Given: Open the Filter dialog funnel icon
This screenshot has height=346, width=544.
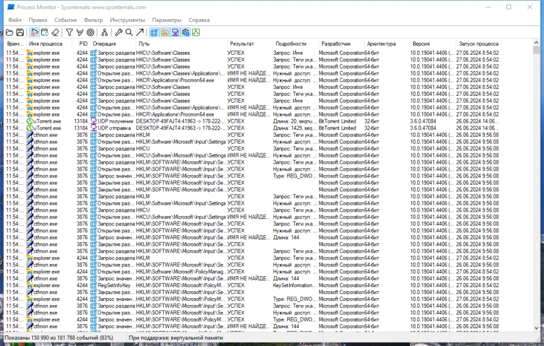Looking at the screenshot, I should click(x=69, y=32).
